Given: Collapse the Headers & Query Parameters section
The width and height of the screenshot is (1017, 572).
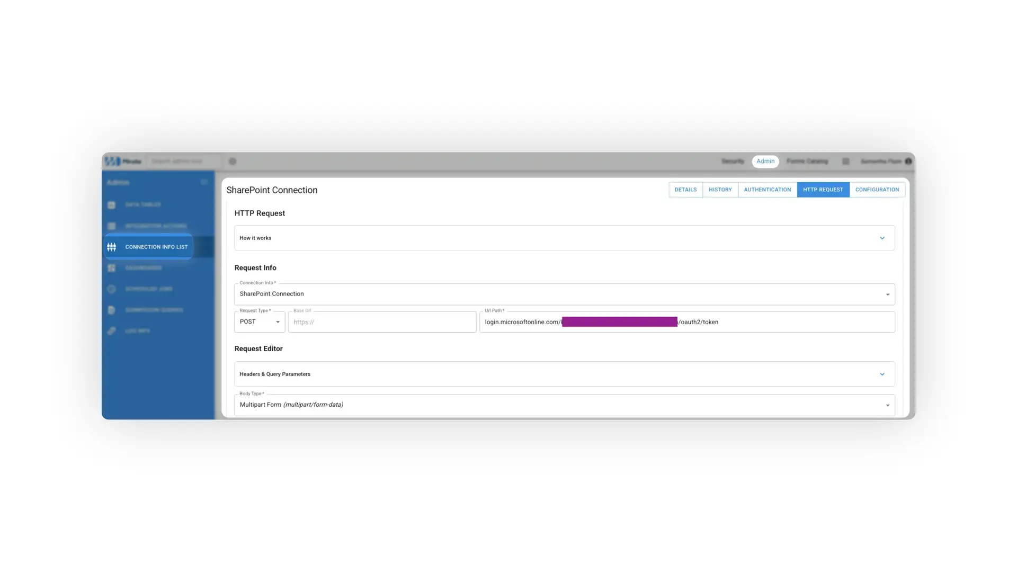Looking at the screenshot, I should coord(882,374).
